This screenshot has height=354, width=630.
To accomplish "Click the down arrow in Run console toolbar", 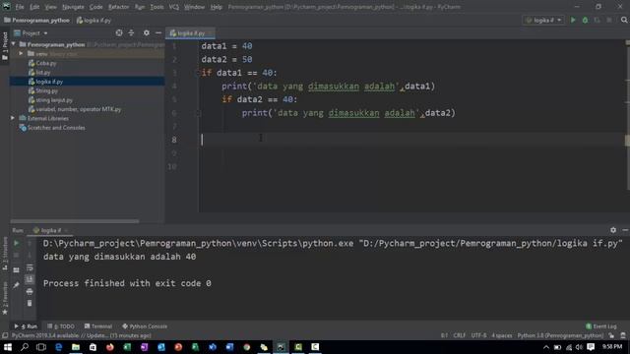I will [x=30, y=256].
